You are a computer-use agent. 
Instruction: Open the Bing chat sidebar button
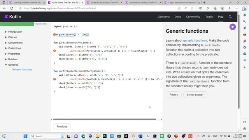245,8
